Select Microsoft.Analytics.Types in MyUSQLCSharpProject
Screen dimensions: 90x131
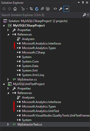pos(39,48)
